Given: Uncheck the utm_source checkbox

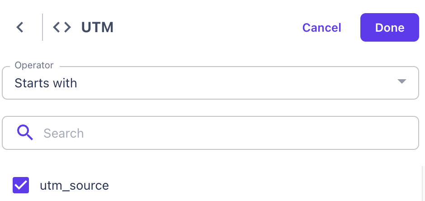Looking at the screenshot, I should 21,185.
